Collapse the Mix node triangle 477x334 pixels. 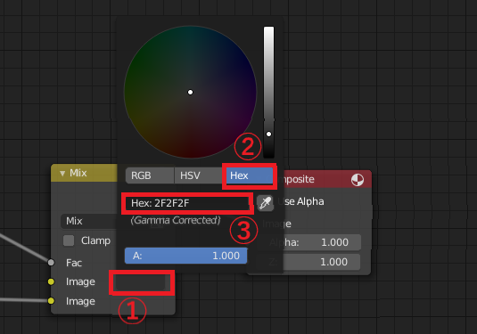62,173
